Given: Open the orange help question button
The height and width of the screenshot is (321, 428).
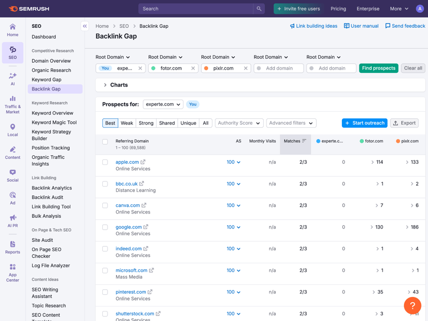Looking at the screenshot, I should coord(412,305).
